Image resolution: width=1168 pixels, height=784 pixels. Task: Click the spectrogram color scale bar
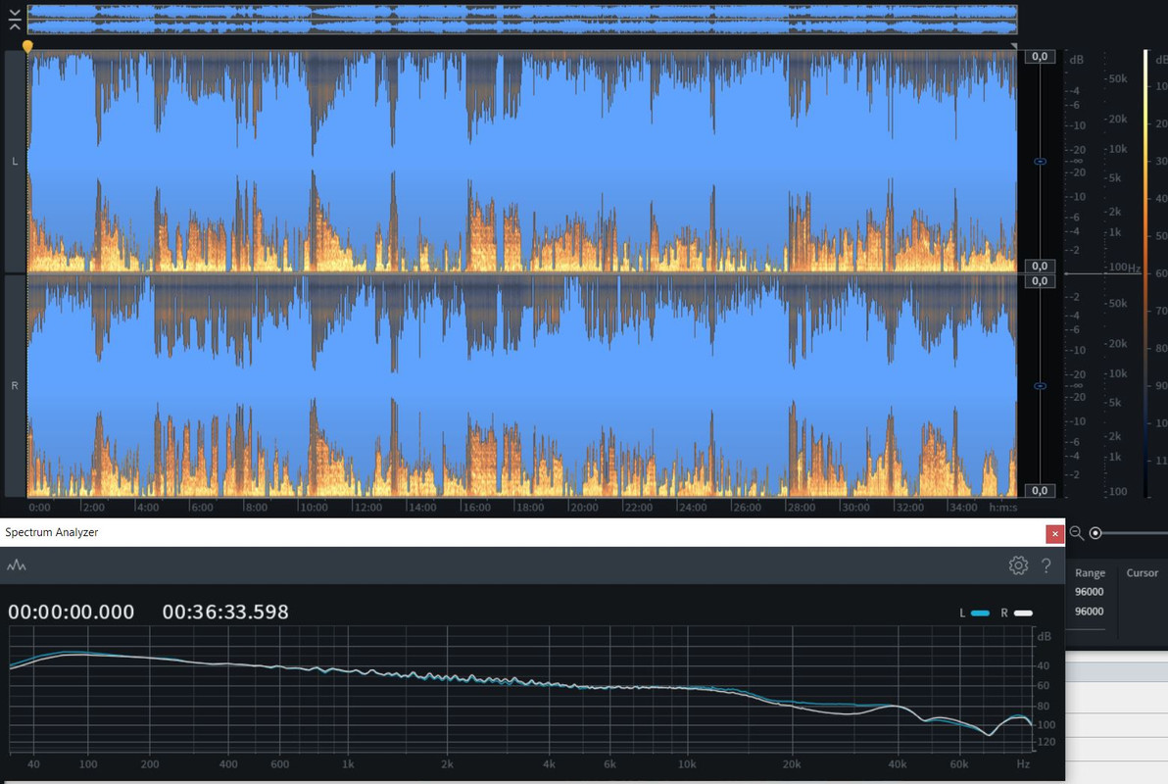(x=1146, y=272)
